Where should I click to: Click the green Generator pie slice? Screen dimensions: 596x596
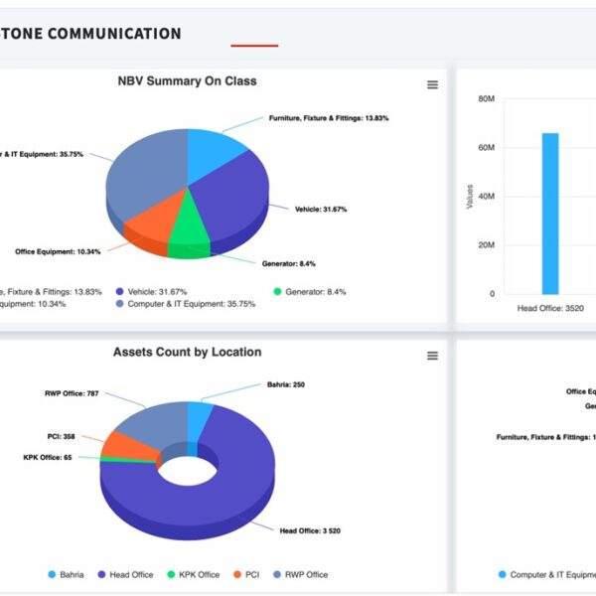[x=197, y=232]
